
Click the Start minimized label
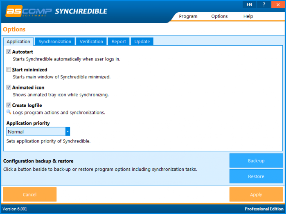(29, 69)
